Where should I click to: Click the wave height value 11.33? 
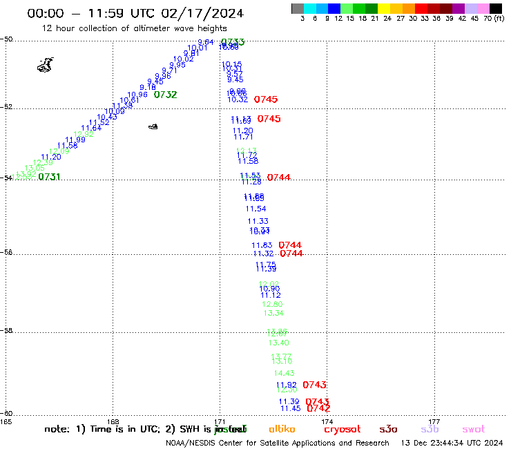pos(258,221)
